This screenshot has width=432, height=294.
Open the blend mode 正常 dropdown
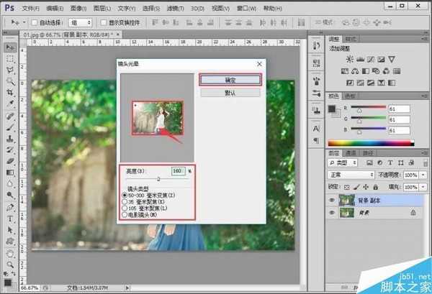coord(349,175)
